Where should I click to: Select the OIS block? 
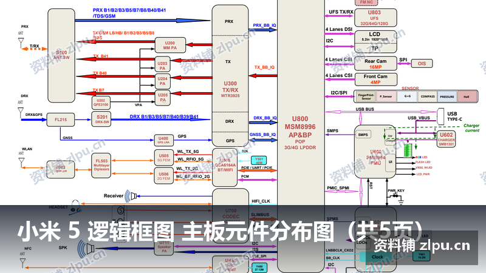pos(422,64)
